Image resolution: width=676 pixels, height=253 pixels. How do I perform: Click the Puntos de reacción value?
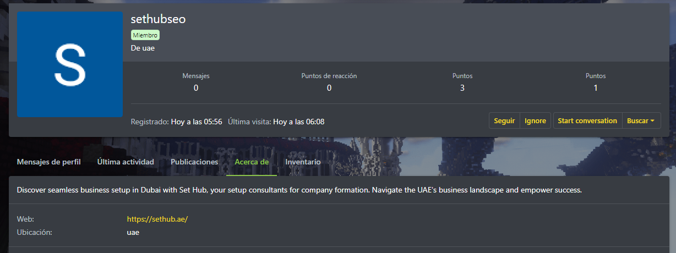(329, 87)
